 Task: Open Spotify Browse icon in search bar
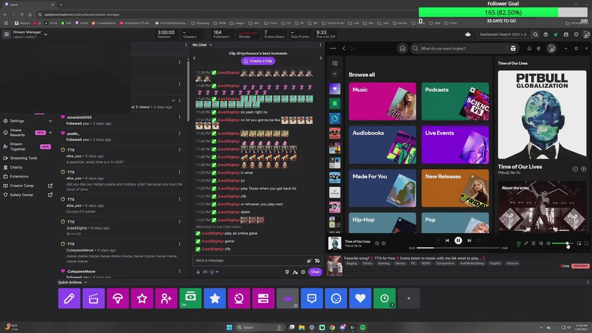click(x=513, y=49)
